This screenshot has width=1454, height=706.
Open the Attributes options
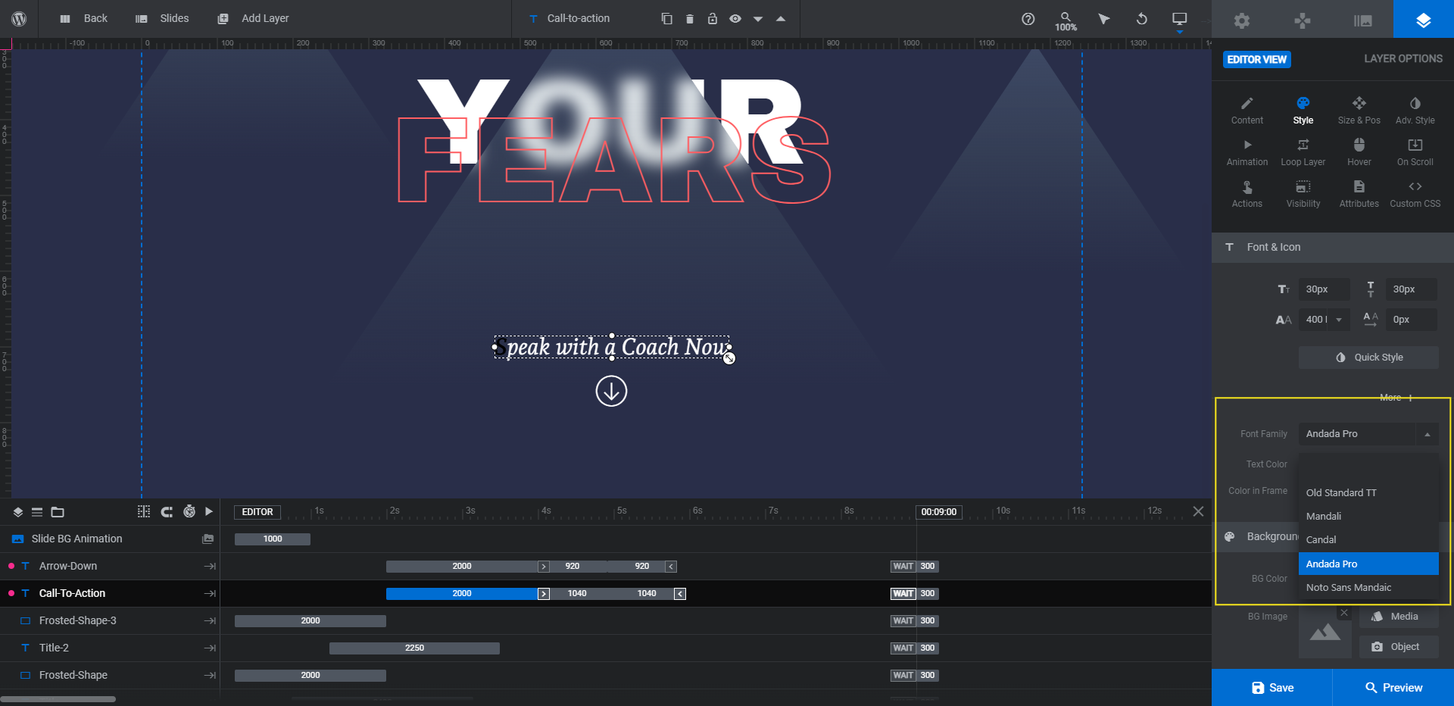click(x=1359, y=194)
